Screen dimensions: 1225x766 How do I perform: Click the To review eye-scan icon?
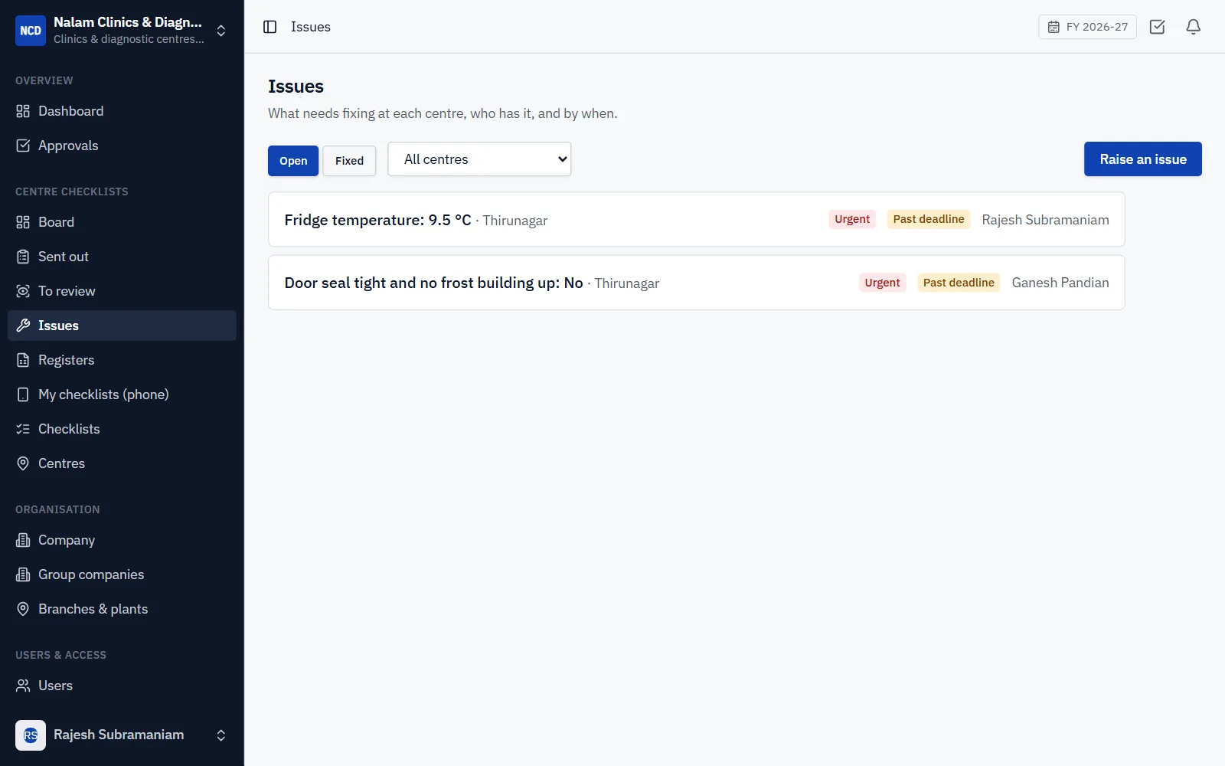click(23, 291)
